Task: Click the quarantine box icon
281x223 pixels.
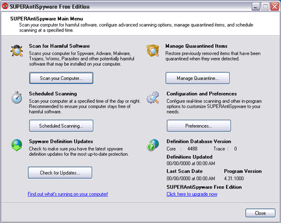Action: (x=153, y=50)
